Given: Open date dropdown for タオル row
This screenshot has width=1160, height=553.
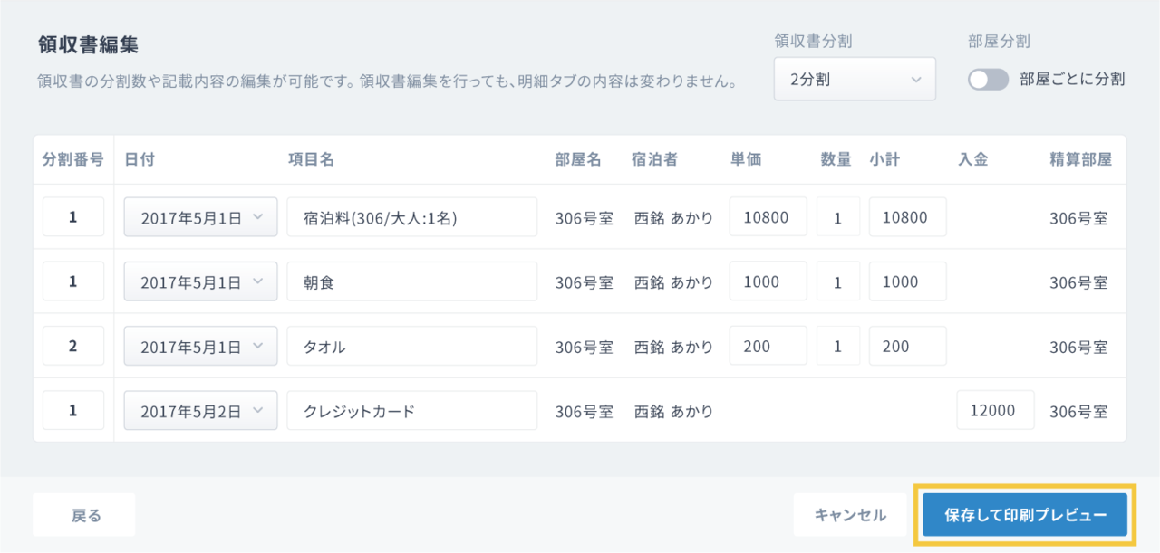Looking at the screenshot, I should pyautogui.click(x=200, y=346).
